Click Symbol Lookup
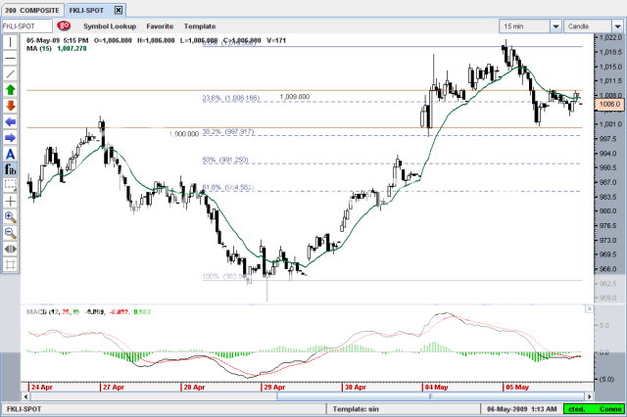627x417 pixels. click(x=110, y=26)
